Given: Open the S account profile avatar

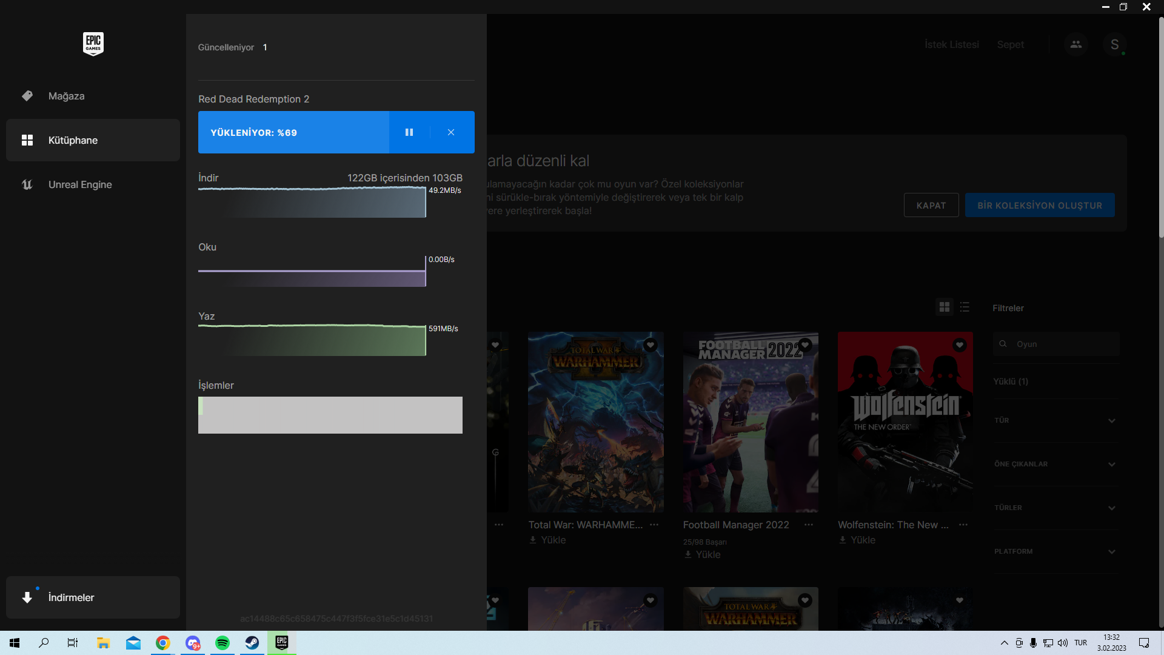Looking at the screenshot, I should click(x=1114, y=44).
